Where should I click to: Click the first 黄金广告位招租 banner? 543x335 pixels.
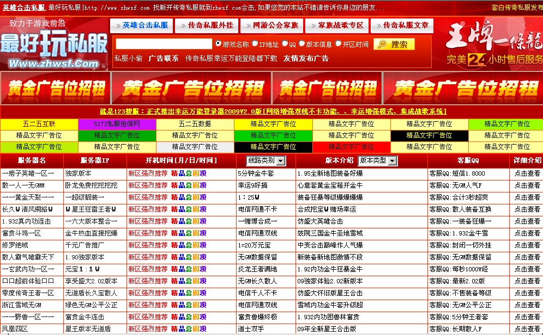[55, 87]
